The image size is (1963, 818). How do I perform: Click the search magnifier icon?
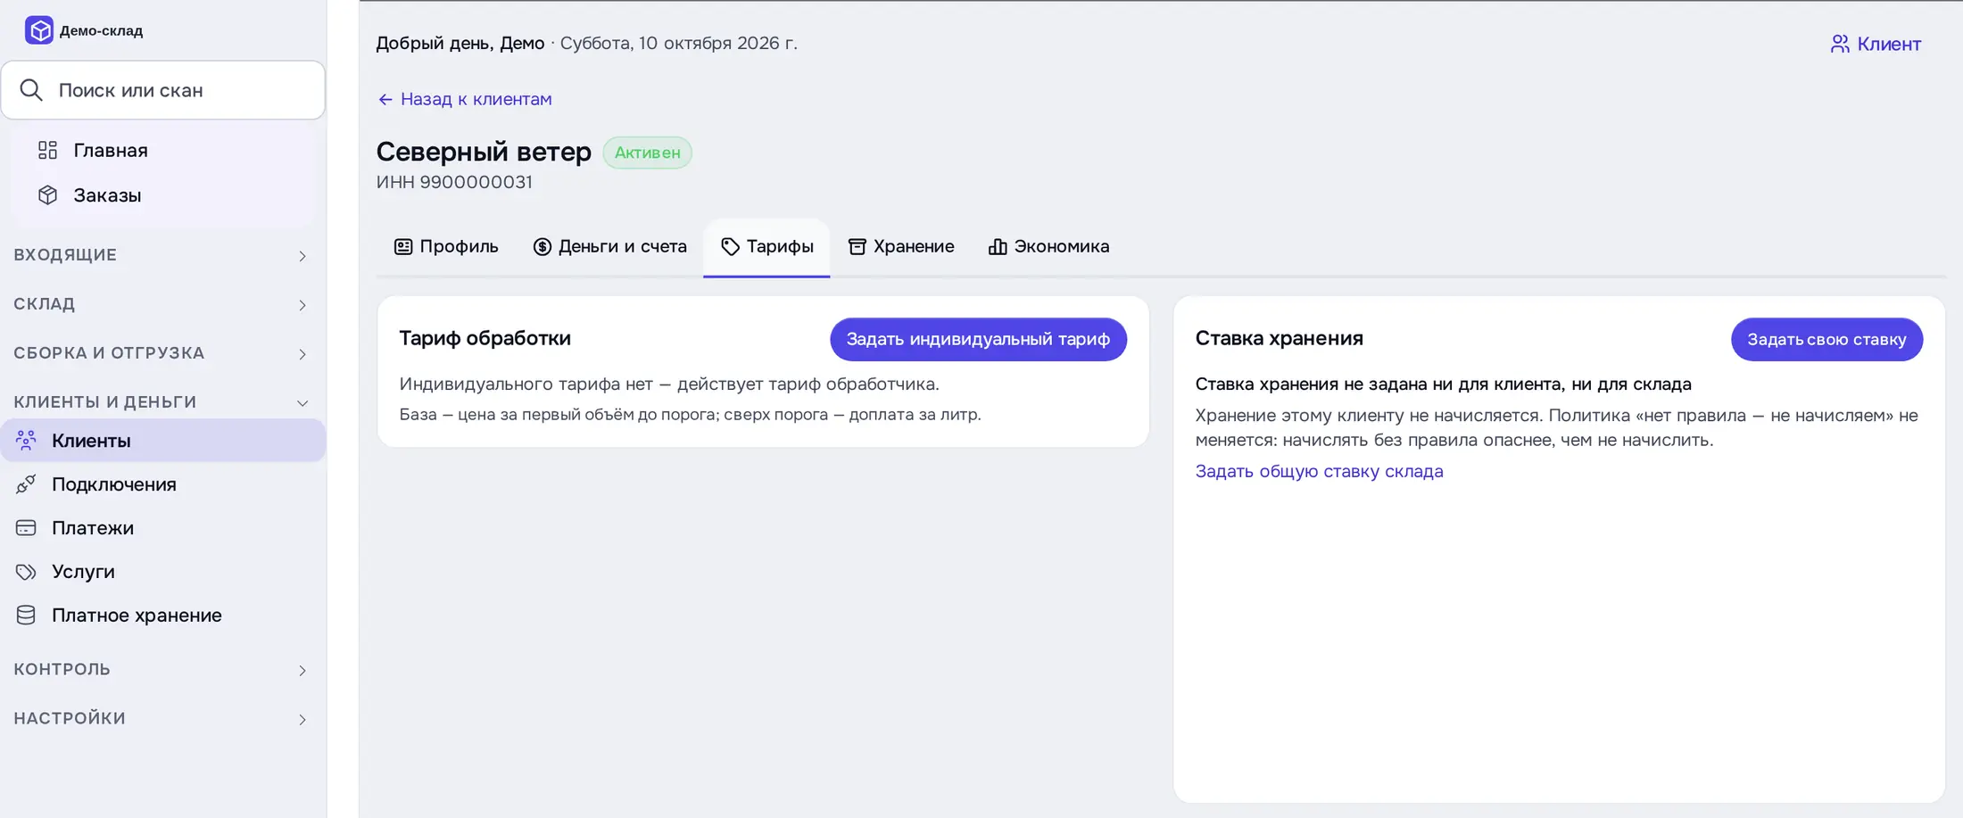31,90
